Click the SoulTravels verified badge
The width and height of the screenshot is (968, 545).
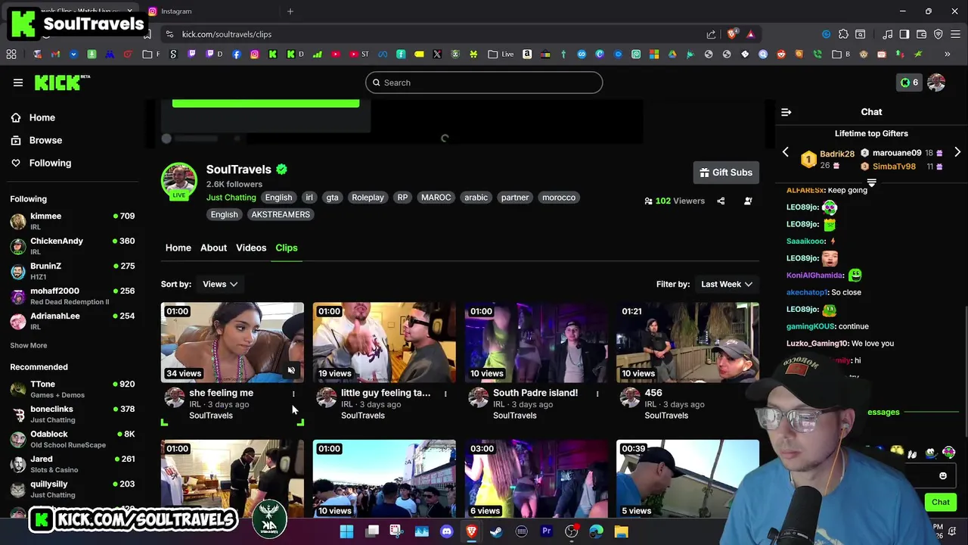[282, 170]
